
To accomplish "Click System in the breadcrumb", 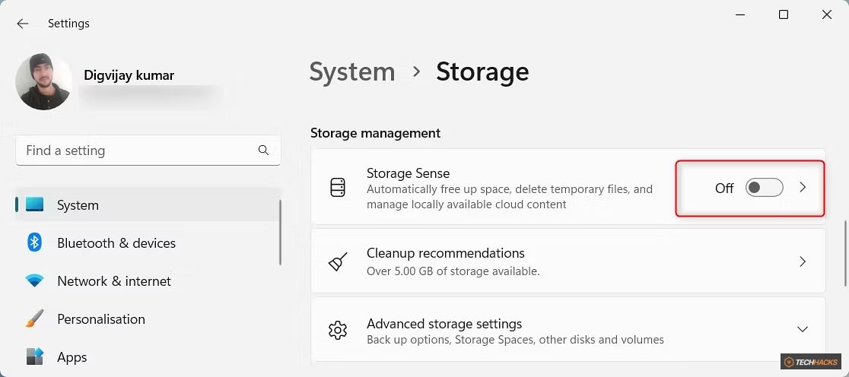I will pos(352,72).
